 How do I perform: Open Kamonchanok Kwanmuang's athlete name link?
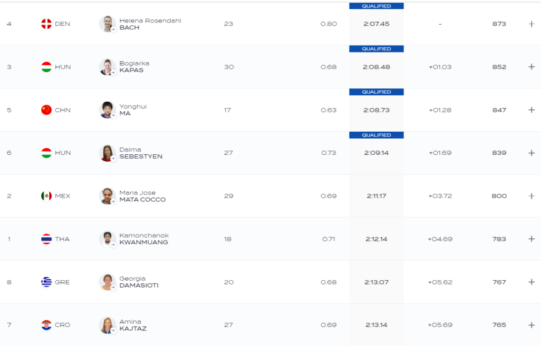pyautogui.click(x=143, y=239)
